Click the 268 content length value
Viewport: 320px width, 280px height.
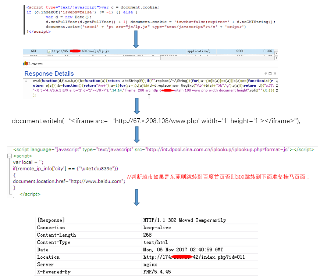[147, 235]
